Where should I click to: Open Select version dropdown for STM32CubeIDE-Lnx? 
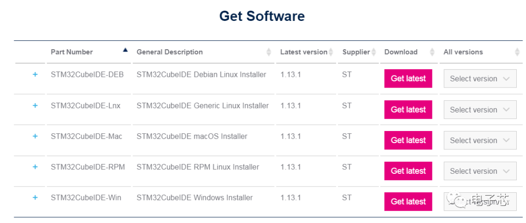coord(480,110)
